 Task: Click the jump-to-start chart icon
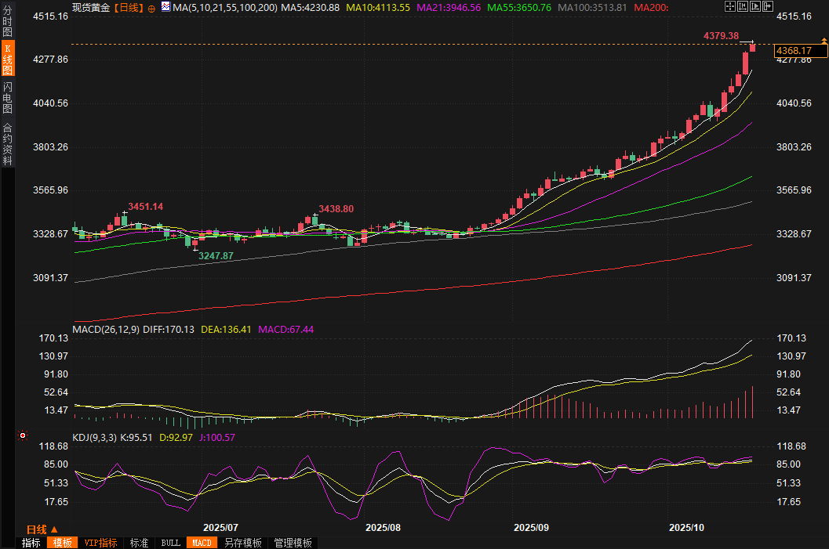coord(743,7)
